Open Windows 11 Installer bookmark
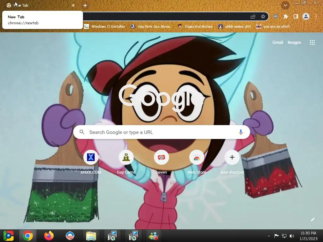 pyautogui.click(x=105, y=26)
